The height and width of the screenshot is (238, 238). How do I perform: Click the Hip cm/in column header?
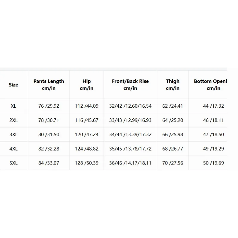click(x=87, y=85)
